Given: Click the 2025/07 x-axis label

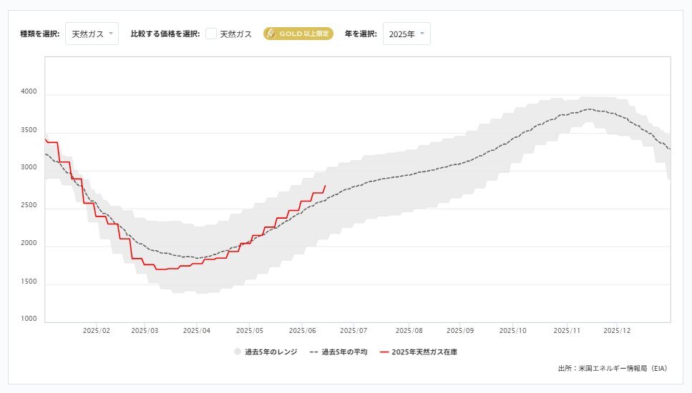Looking at the screenshot, I should [354, 330].
